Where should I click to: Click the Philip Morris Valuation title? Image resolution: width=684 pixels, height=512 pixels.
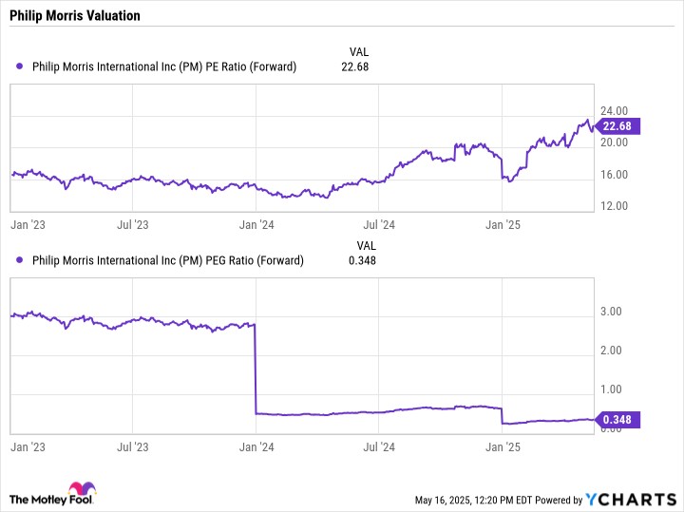75,16
